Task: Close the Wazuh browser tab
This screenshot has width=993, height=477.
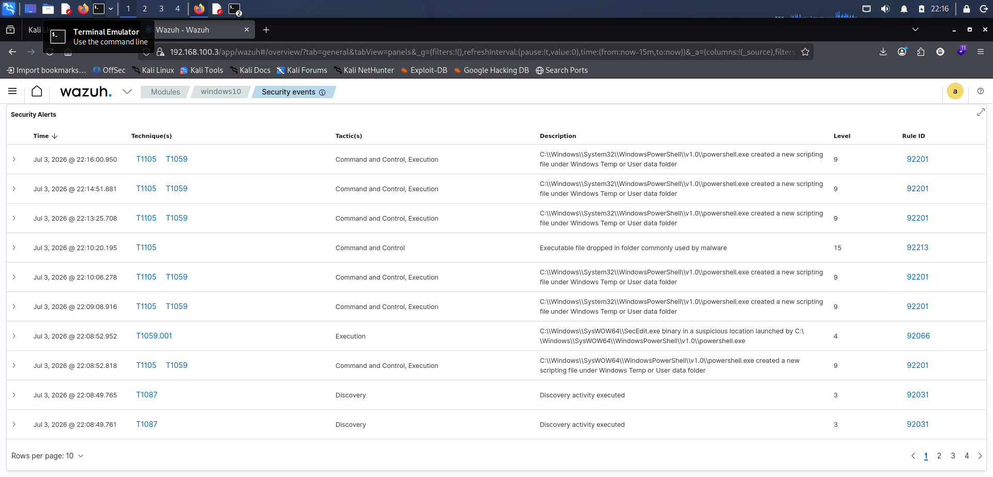Action: click(x=247, y=30)
